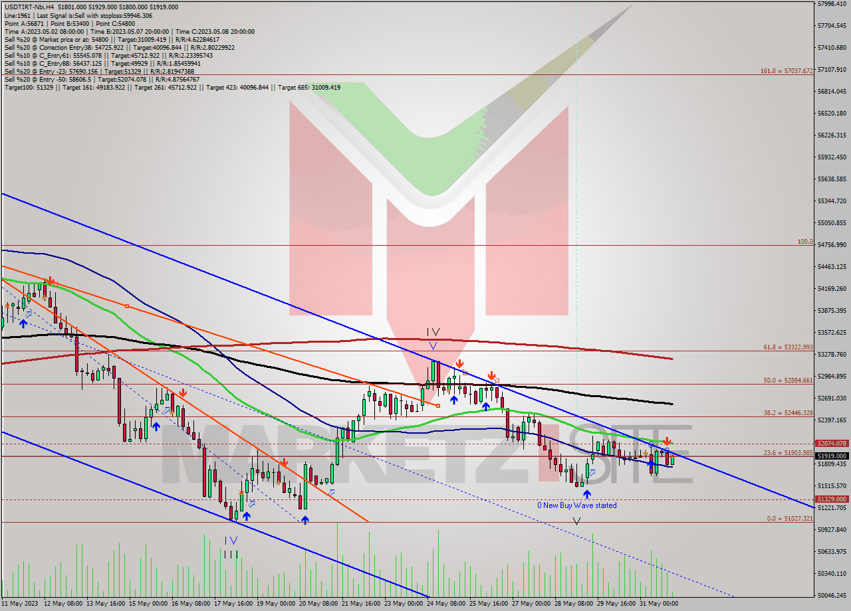Click the '23.6 = 51903.985' Fibonacci label
The height and width of the screenshot is (611, 851).
point(789,453)
